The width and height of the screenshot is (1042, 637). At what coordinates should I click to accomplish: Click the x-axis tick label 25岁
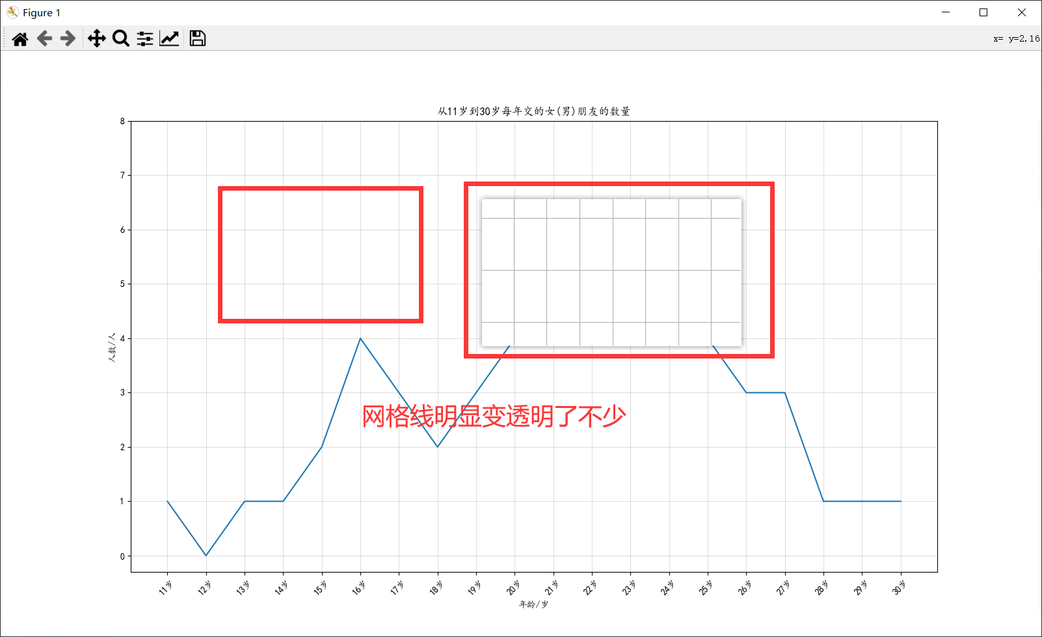(x=706, y=588)
